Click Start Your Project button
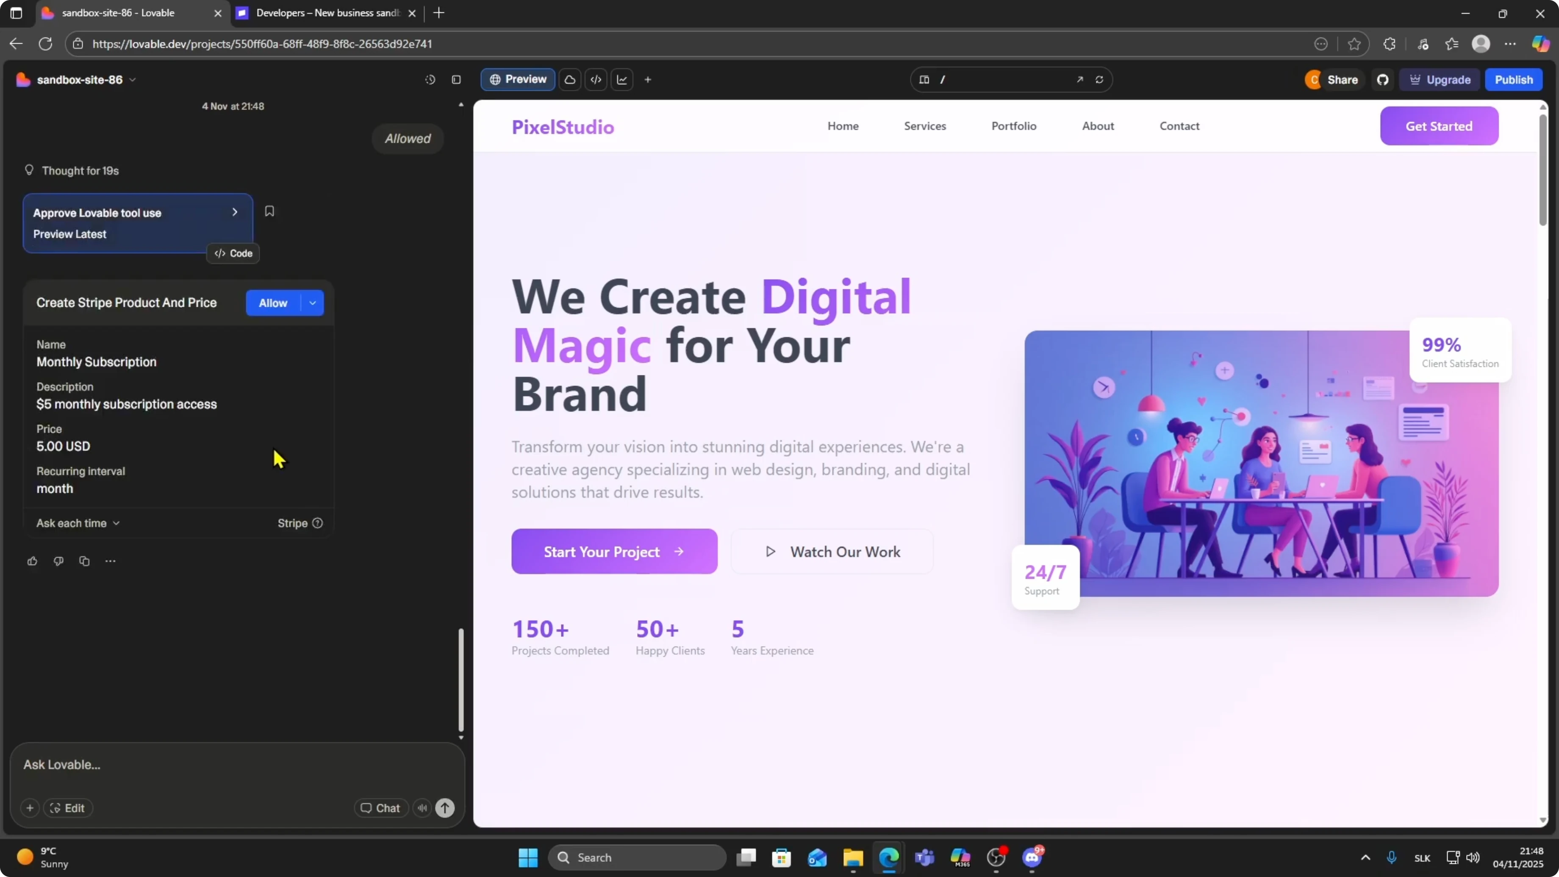The width and height of the screenshot is (1559, 877). [614, 551]
